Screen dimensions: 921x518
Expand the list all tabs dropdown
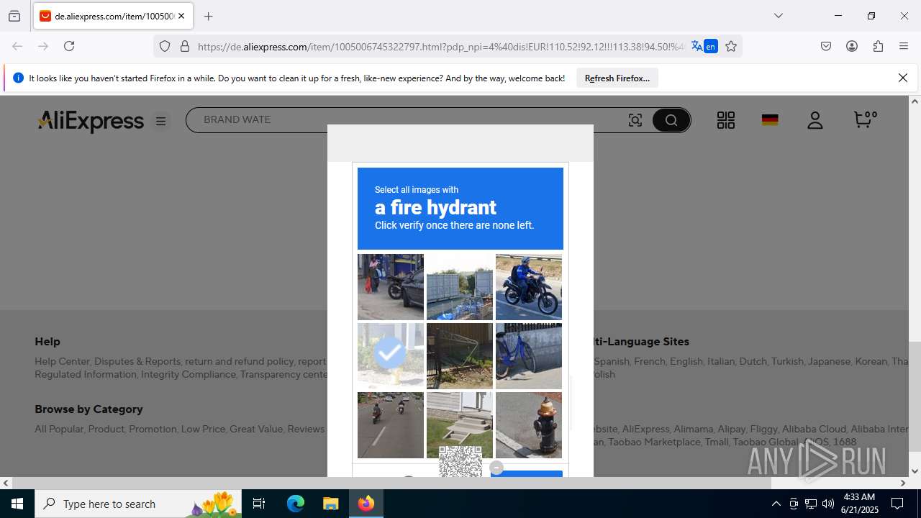point(778,16)
